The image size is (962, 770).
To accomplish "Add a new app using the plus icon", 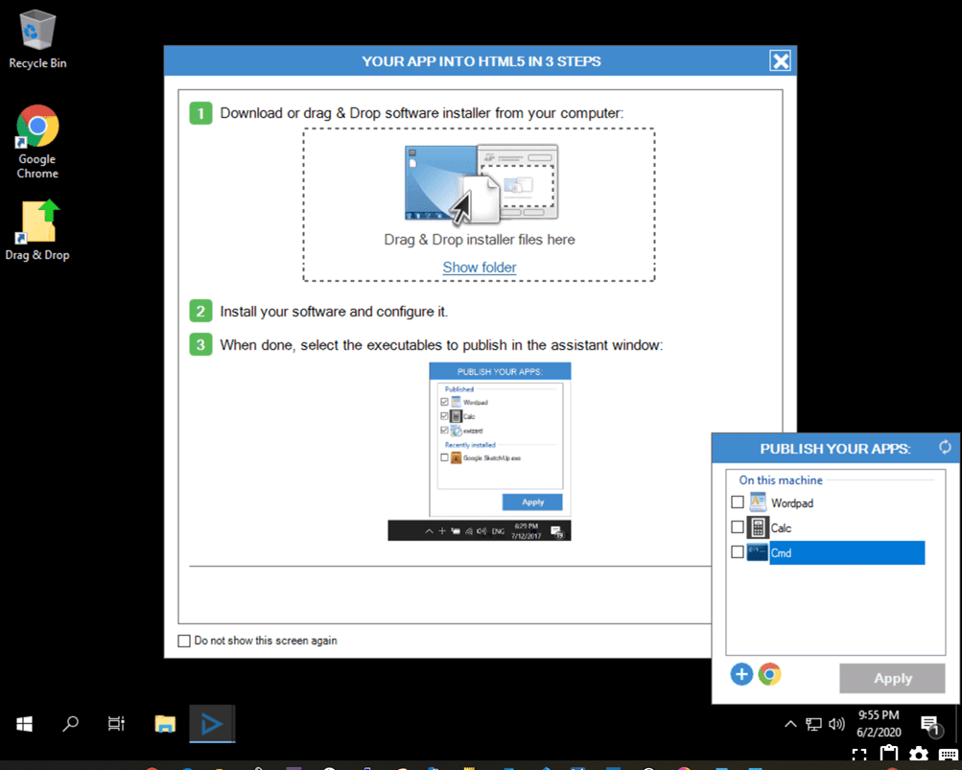I will (x=741, y=674).
